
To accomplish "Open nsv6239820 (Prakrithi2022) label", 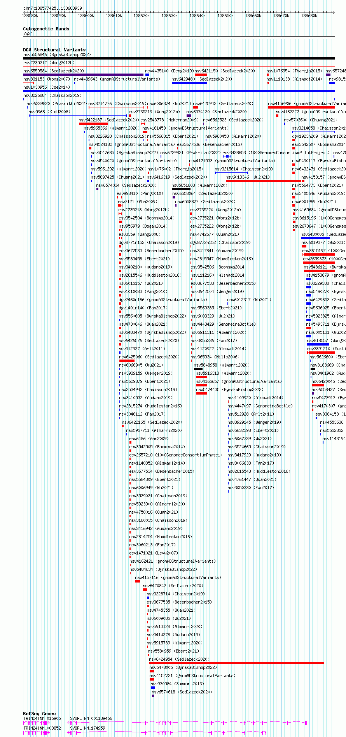I will (57, 104).
